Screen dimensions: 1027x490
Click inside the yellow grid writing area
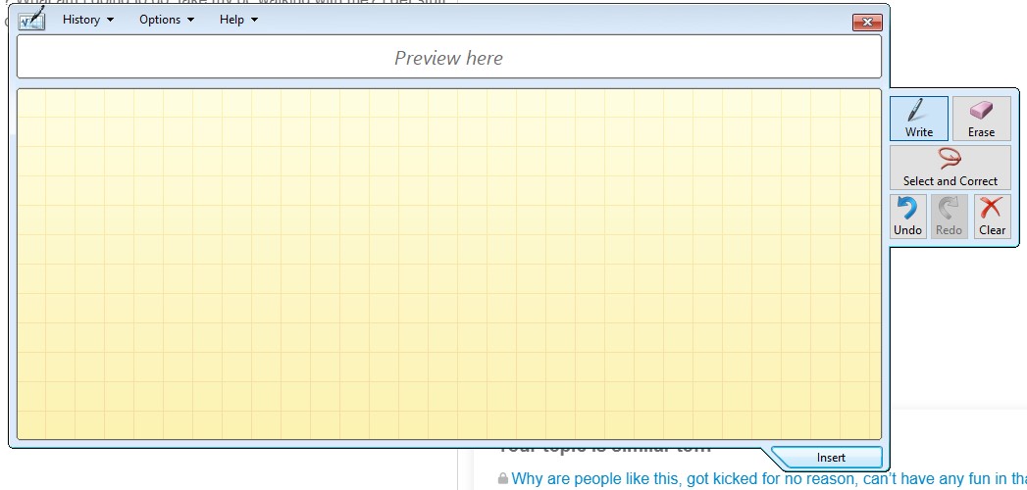click(x=448, y=265)
